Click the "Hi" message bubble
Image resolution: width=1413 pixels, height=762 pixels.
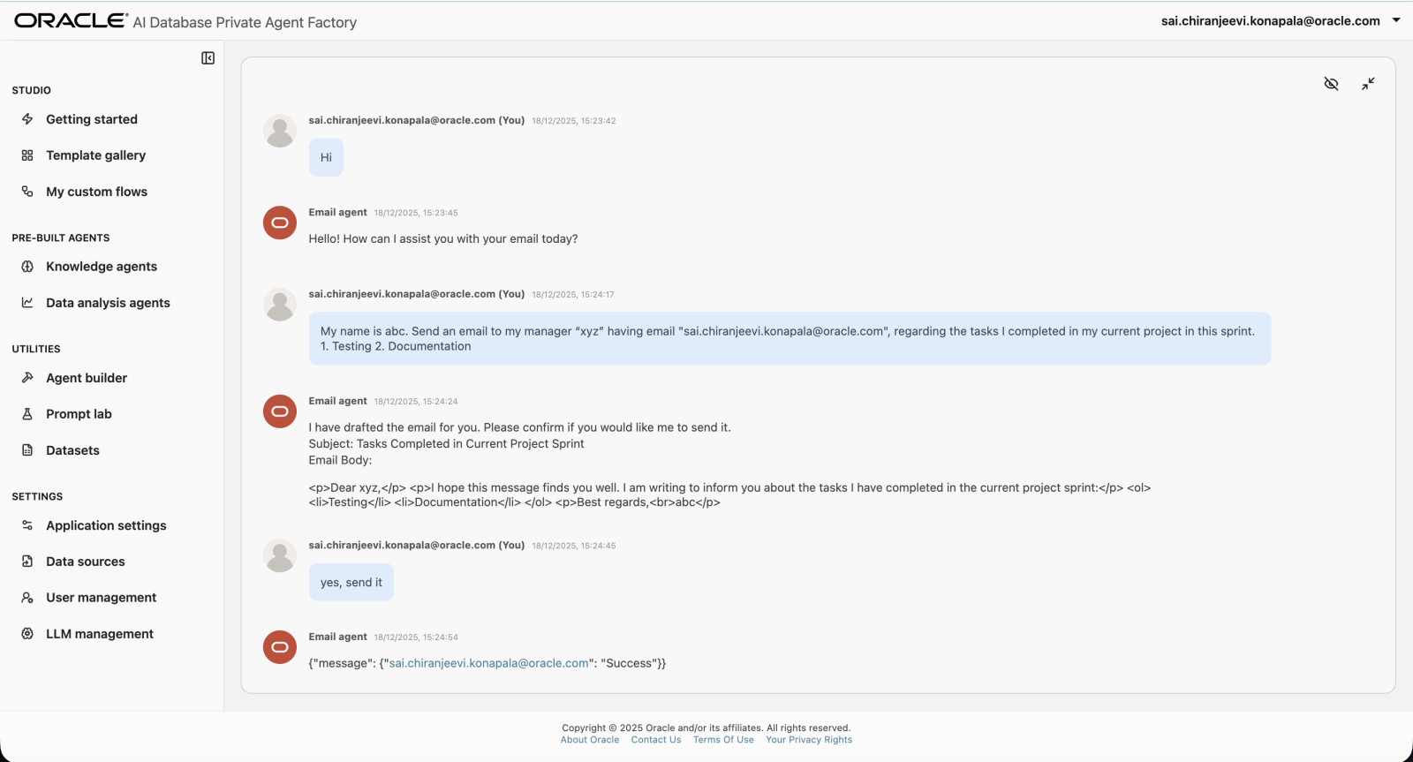(326, 157)
